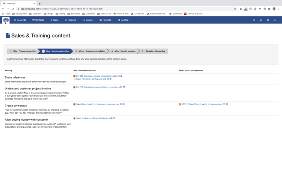Expand the Insights dropdown in navbar
282x176 pixels.
124,20
